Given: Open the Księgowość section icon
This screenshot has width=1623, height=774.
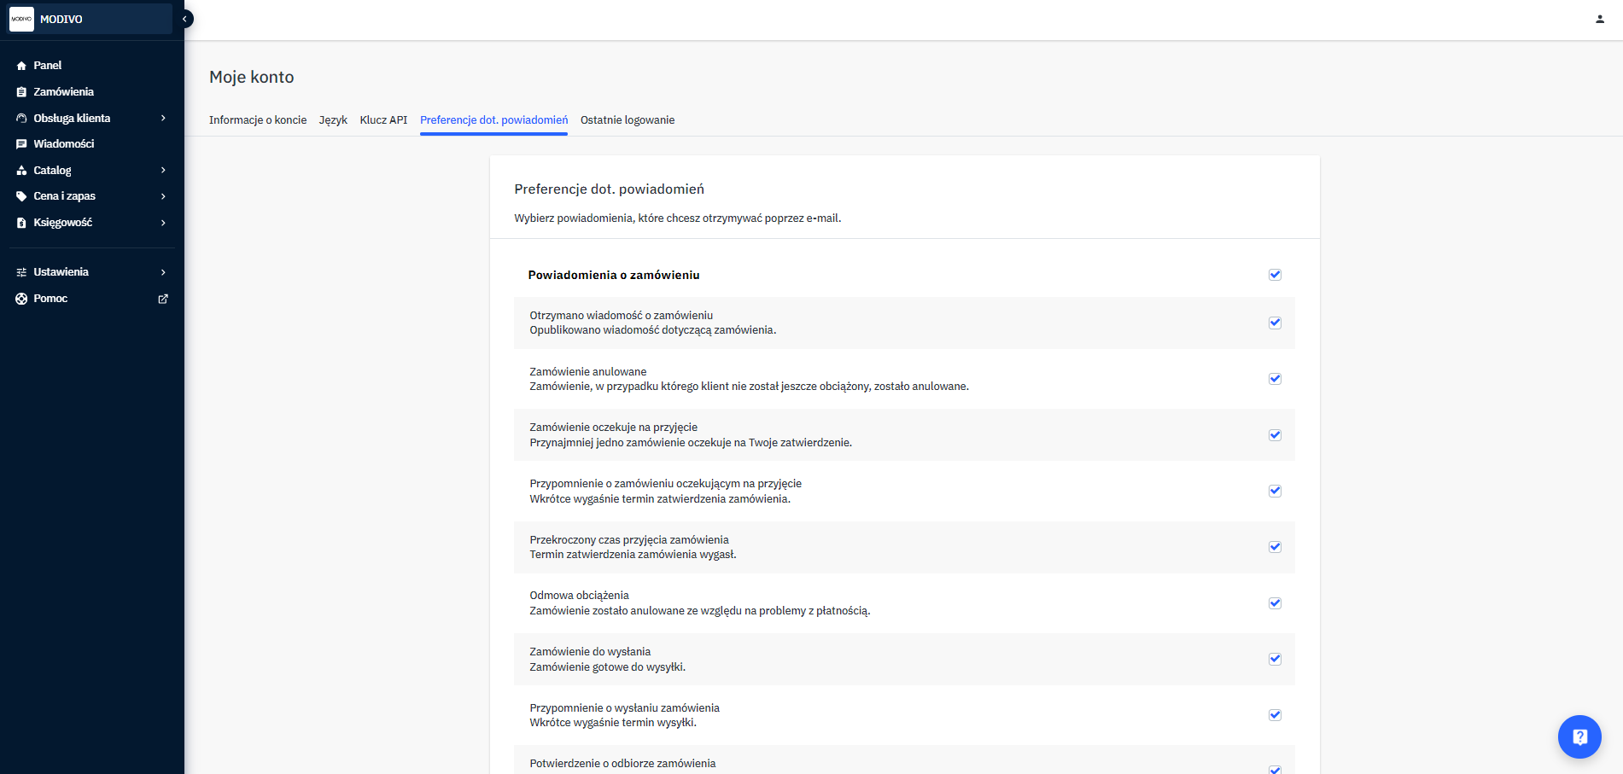Looking at the screenshot, I should [x=21, y=222].
